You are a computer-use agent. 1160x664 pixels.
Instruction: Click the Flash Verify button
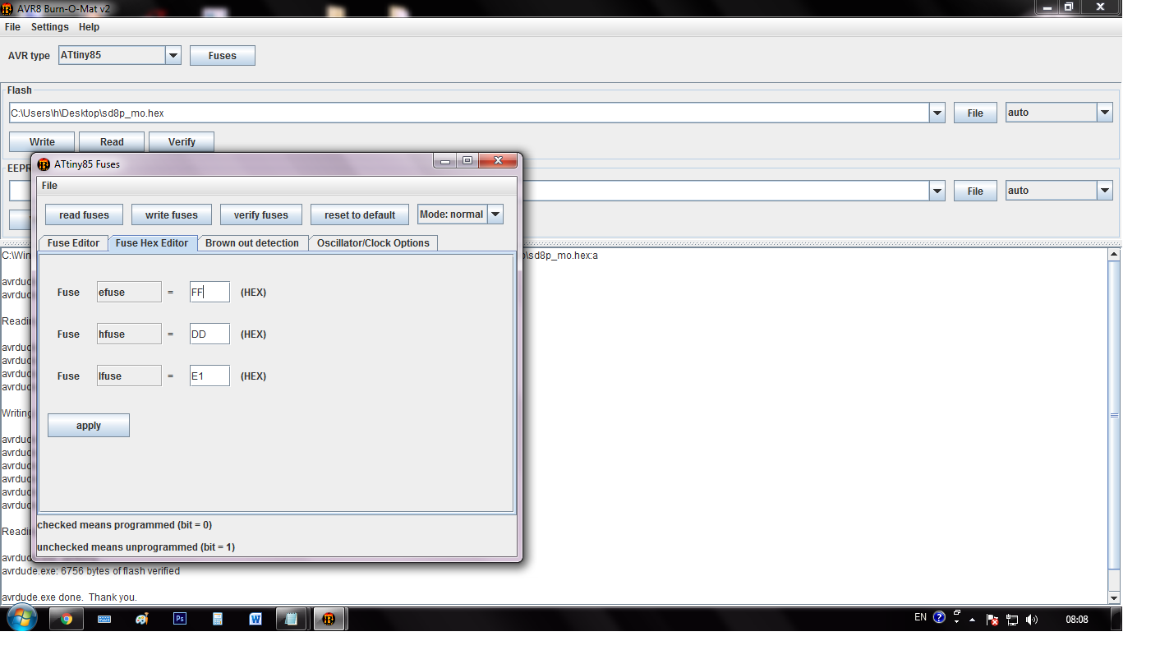pyautogui.click(x=182, y=142)
